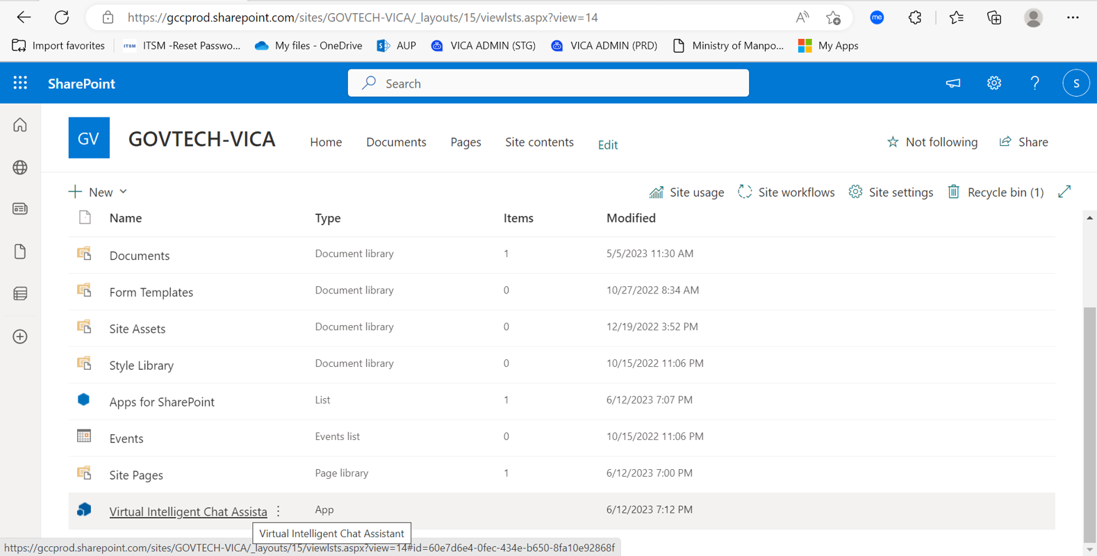Open the Virtual Intelligent Chat Assistant app
Image resolution: width=1097 pixels, height=556 pixels.
point(188,512)
